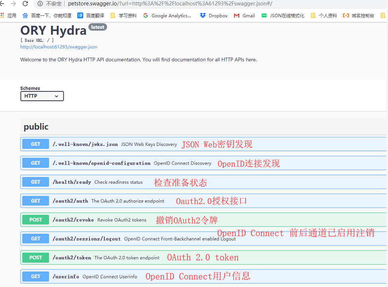Click 'Check readiness status' description text
388x287 pixels.
click(x=119, y=182)
